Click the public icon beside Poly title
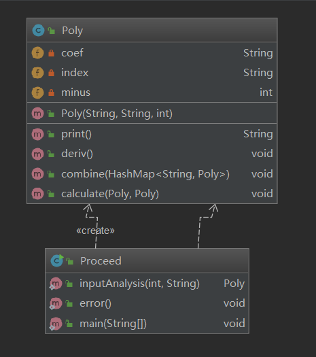This screenshot has width=316, height=357. (x=52, y=31)
